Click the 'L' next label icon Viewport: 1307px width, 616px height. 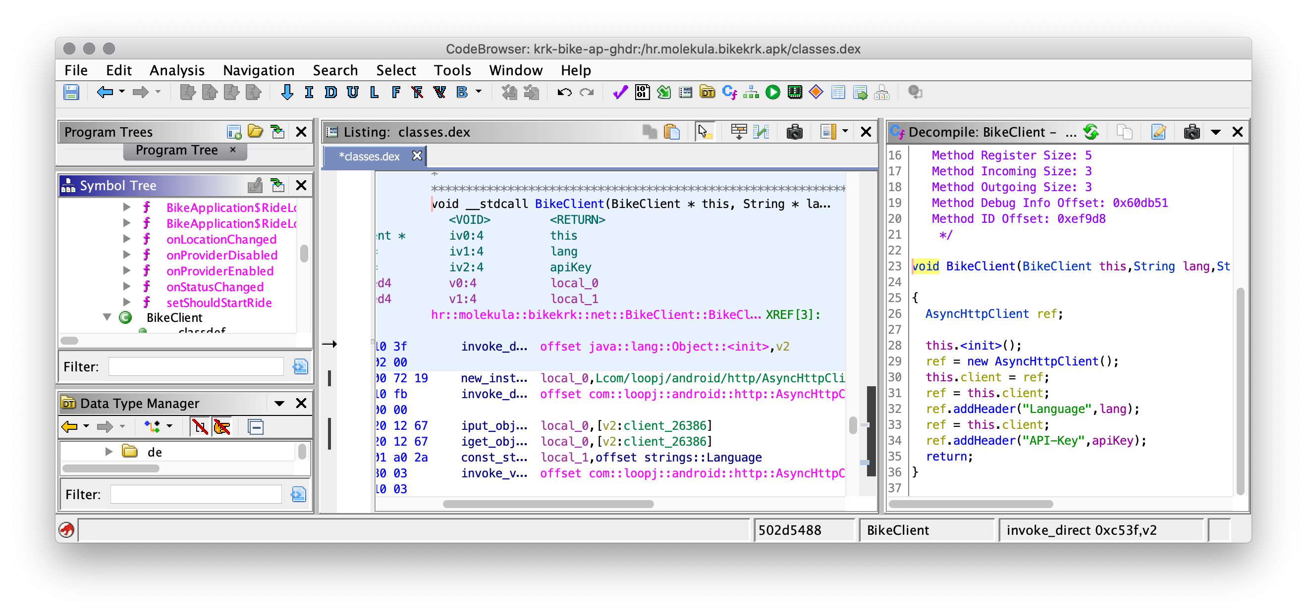375,92
